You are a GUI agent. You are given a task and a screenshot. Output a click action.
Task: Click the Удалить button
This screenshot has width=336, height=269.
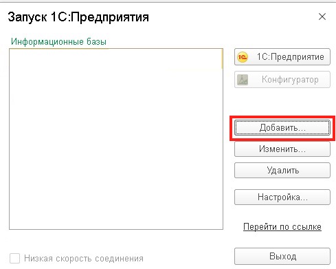tap(282, 171)
